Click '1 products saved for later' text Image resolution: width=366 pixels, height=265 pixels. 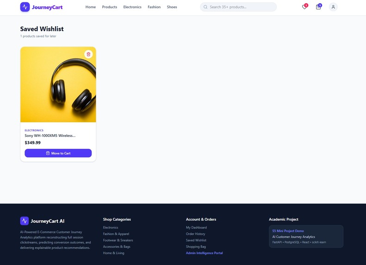tap(38, 36)
